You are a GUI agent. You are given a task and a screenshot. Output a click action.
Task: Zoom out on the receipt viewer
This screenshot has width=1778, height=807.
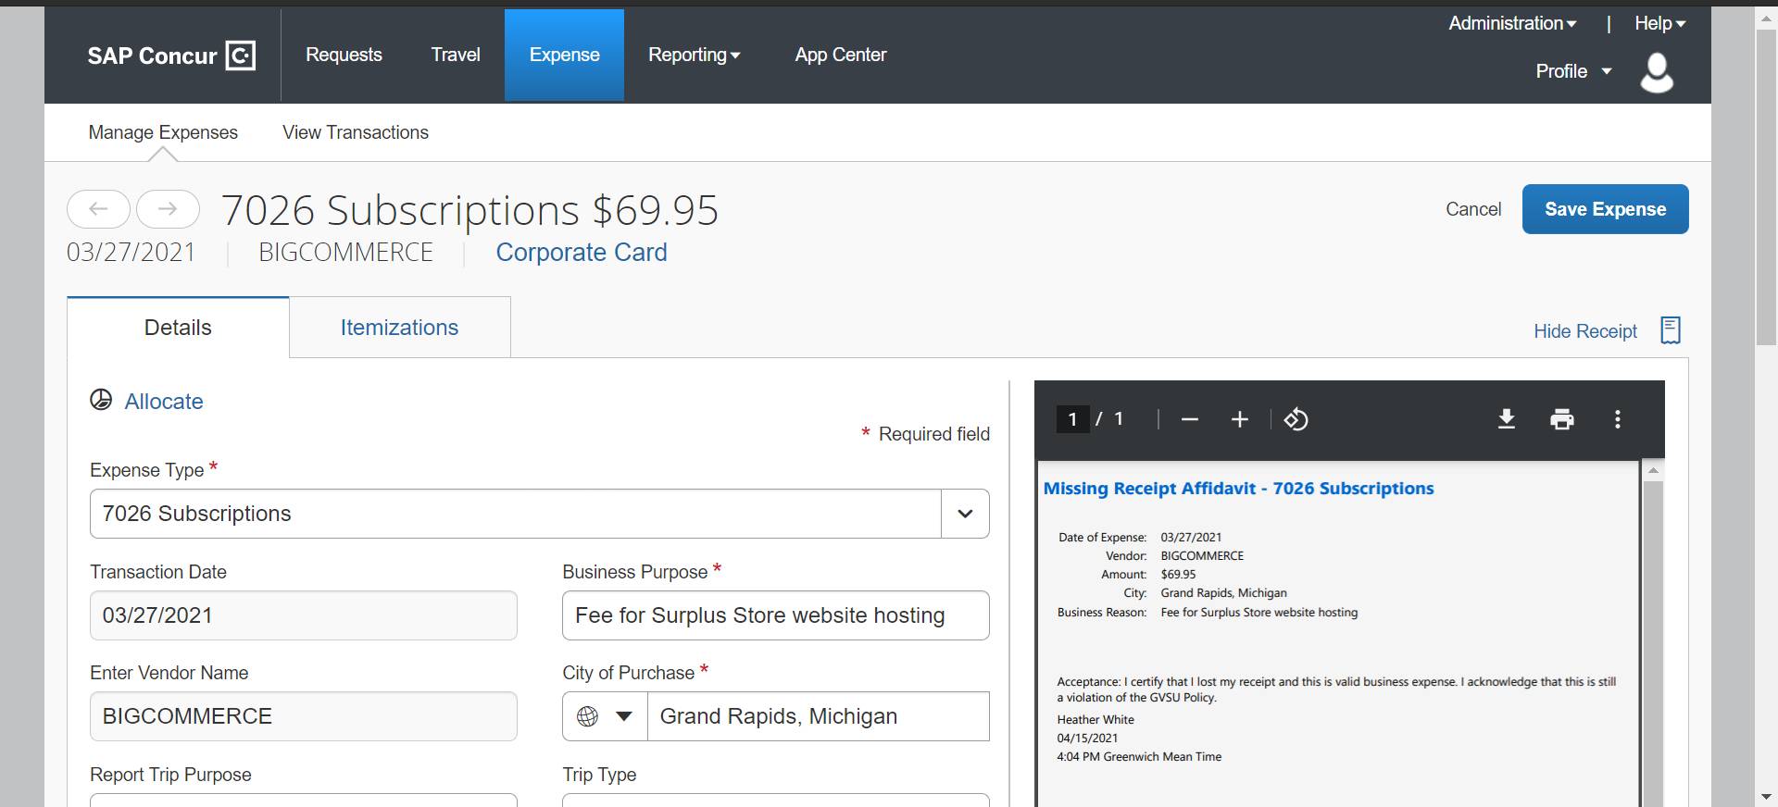(1190, 419)
